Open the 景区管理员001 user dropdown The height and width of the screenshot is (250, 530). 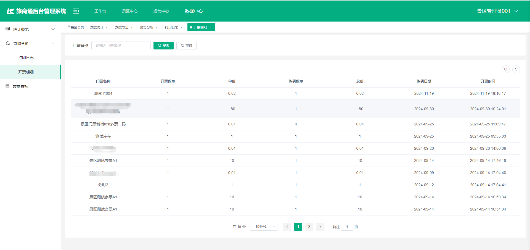(497, 11)
